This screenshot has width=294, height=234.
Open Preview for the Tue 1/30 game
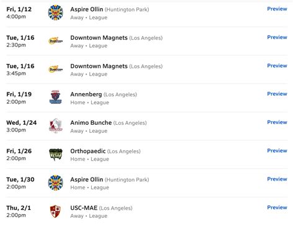pos(277,179)
